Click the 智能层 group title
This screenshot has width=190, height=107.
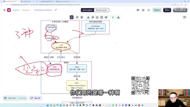66,63
